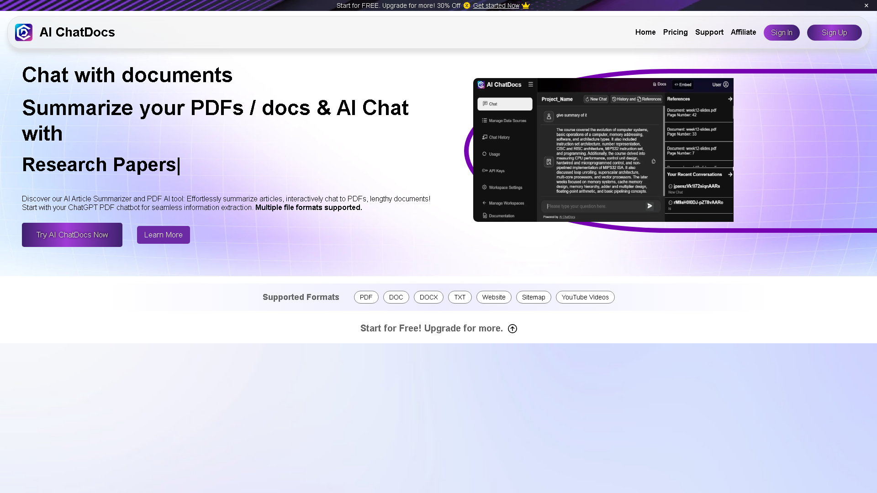Click the crown icon in top banner
This screenshot has height=493, width=877.
(x=526, y=5)
